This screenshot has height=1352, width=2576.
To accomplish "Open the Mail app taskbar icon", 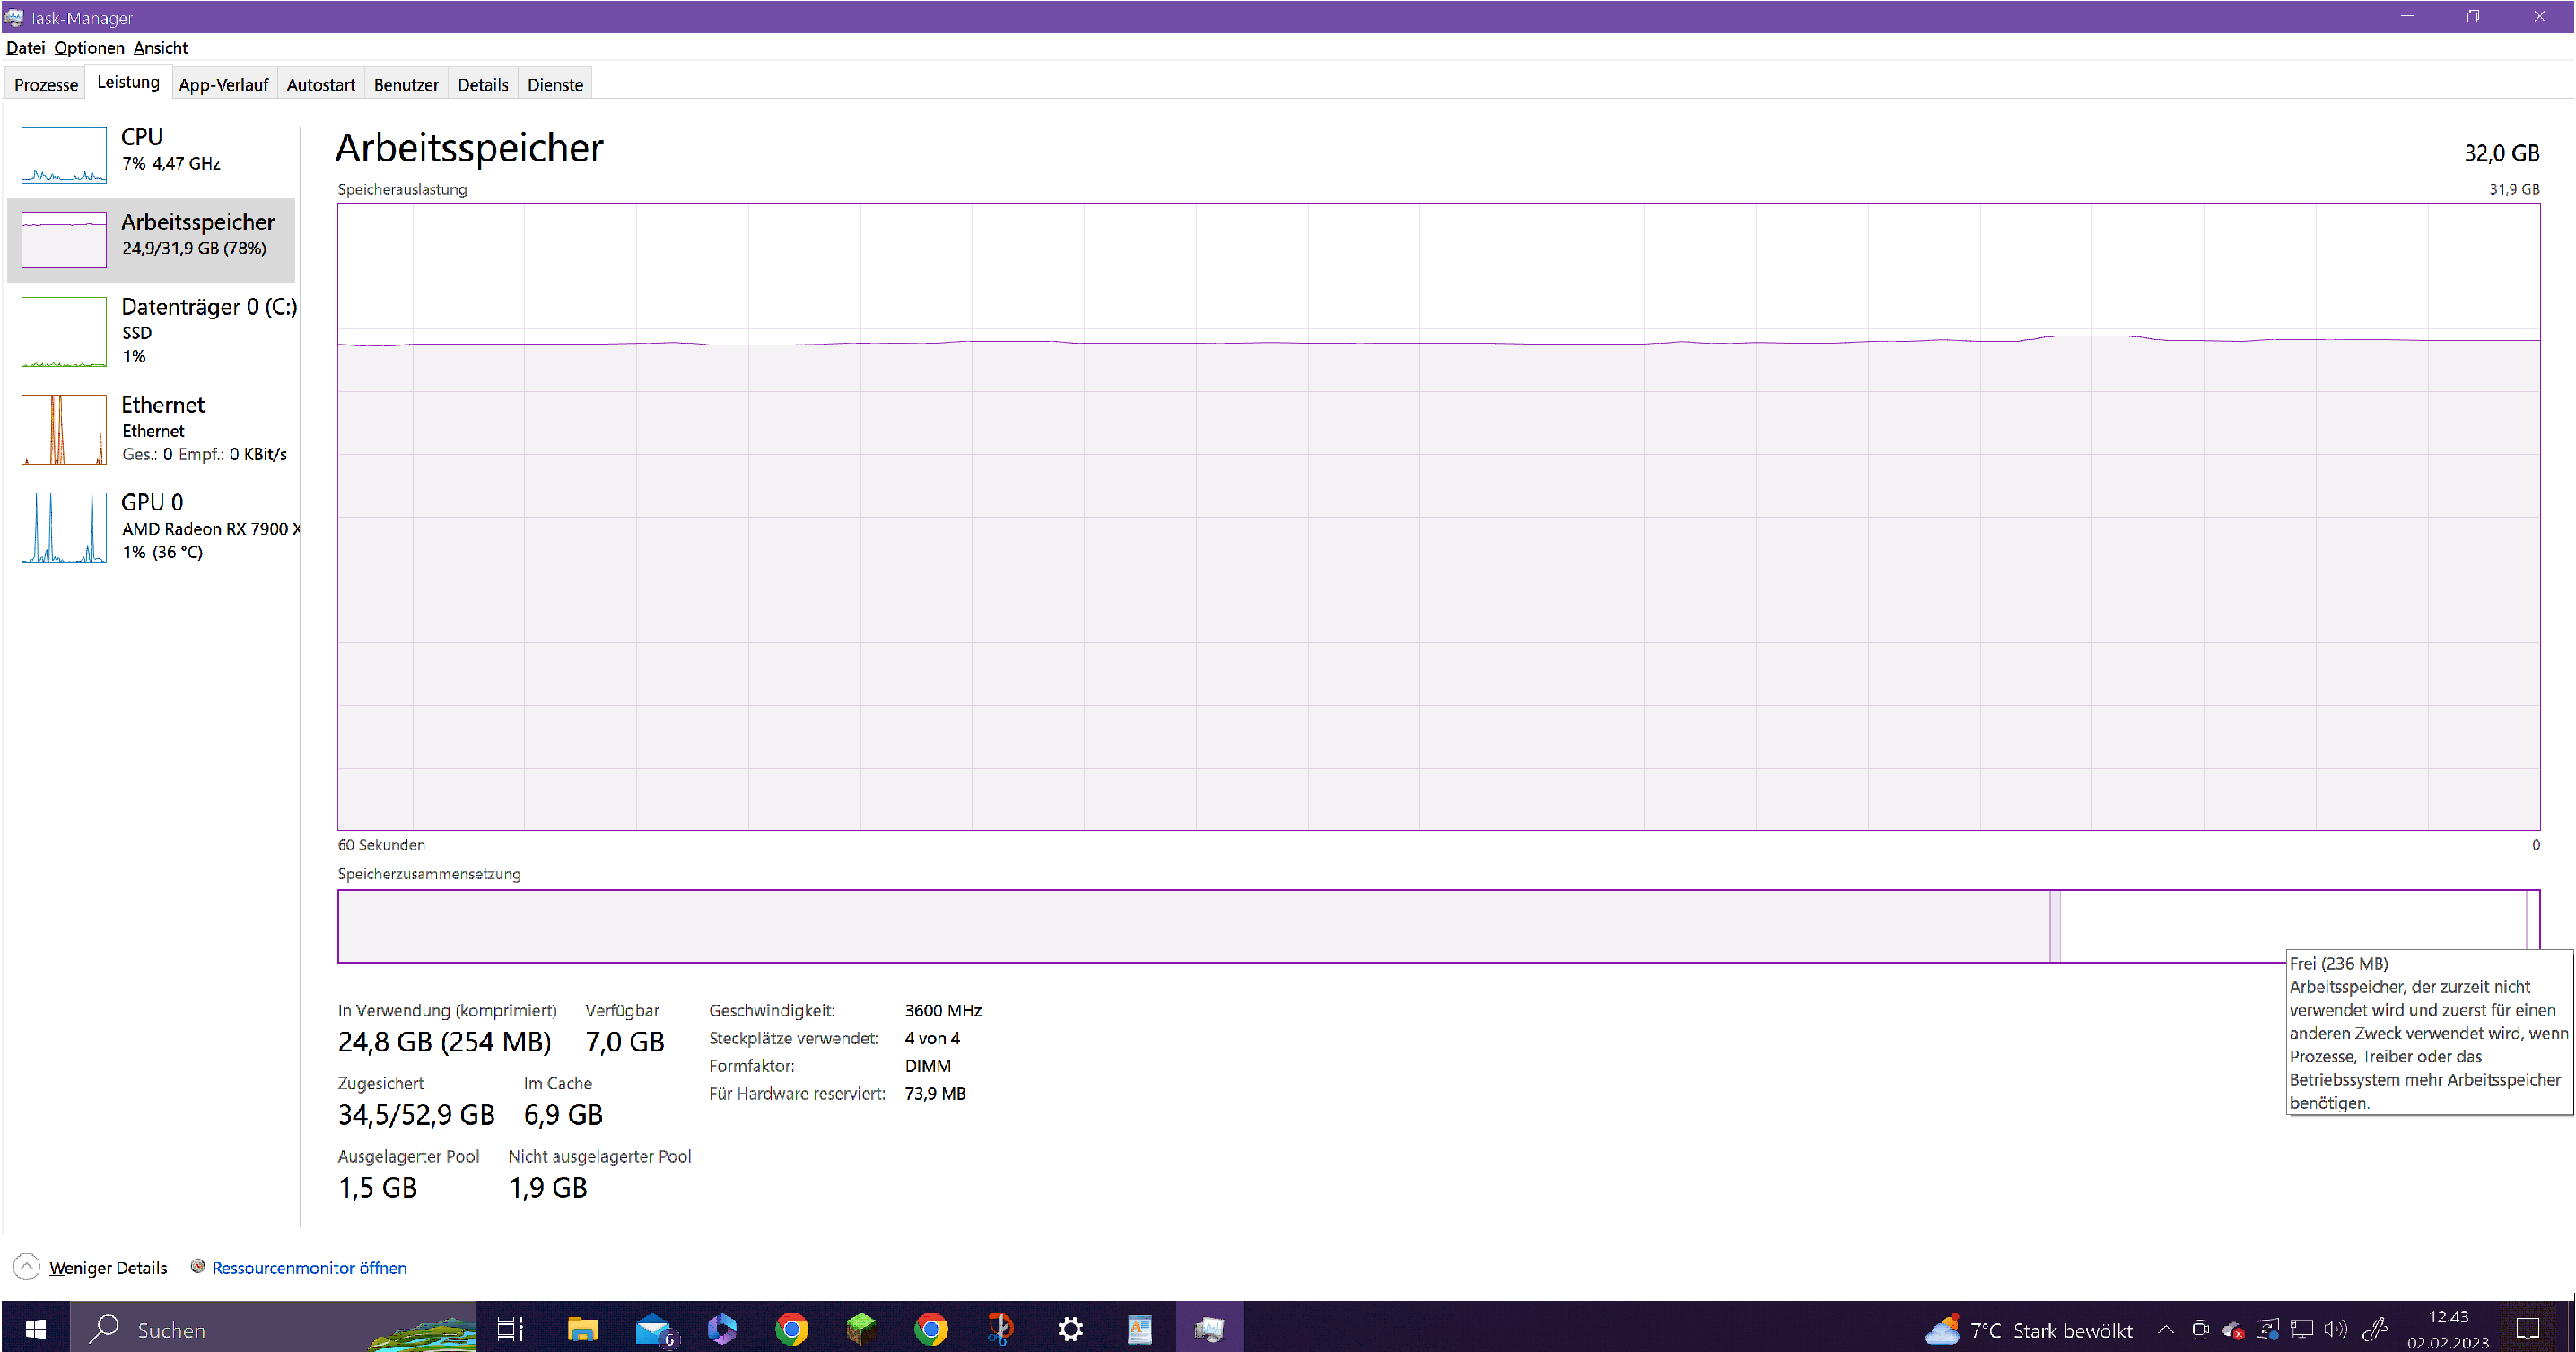I will click(x=653, y=1329).
